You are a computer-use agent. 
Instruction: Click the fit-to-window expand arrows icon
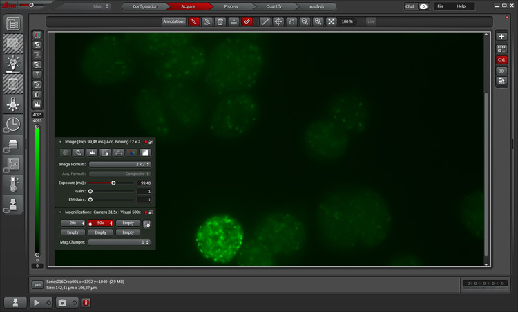coord(331,21)
